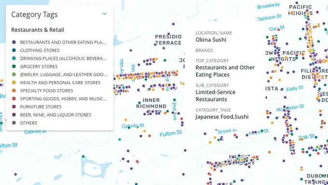Click the Clay St street label
328x185 pixels.
click(x=277, y=28)
